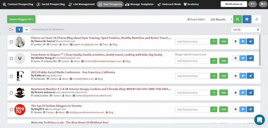Screen dimensions: 268x128
Task: Trash the top 10 fashion bloggers Toronto row
Action: click(x=236, y=109)
